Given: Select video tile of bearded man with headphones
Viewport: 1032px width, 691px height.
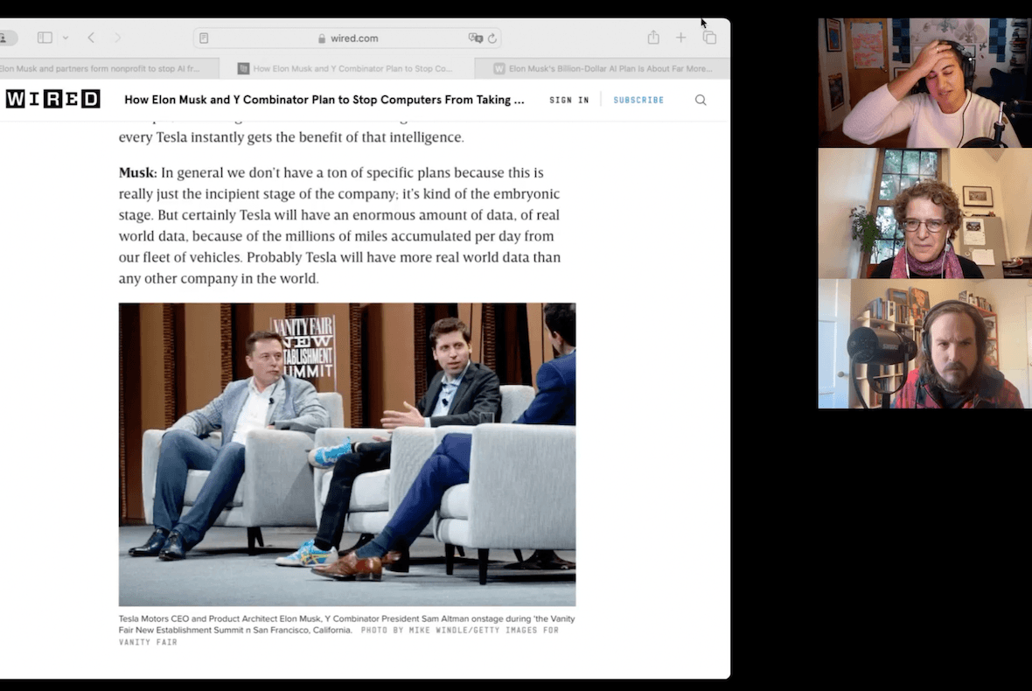Looking at the screenshot, I should tap(924, 344).
